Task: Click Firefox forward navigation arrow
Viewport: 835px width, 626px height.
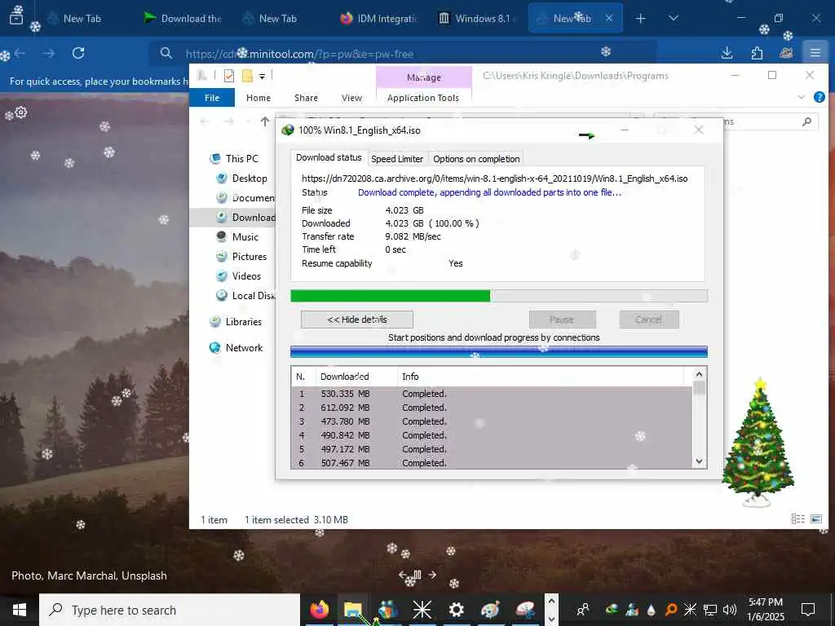Action: [x=49, y=53]
